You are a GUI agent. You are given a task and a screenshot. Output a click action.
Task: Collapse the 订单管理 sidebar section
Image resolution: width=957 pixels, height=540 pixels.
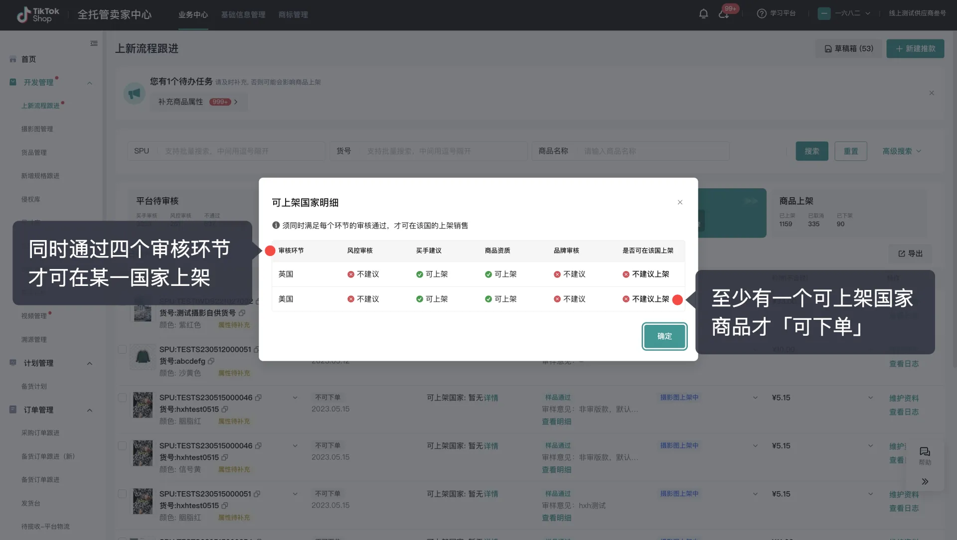point(90,410)
